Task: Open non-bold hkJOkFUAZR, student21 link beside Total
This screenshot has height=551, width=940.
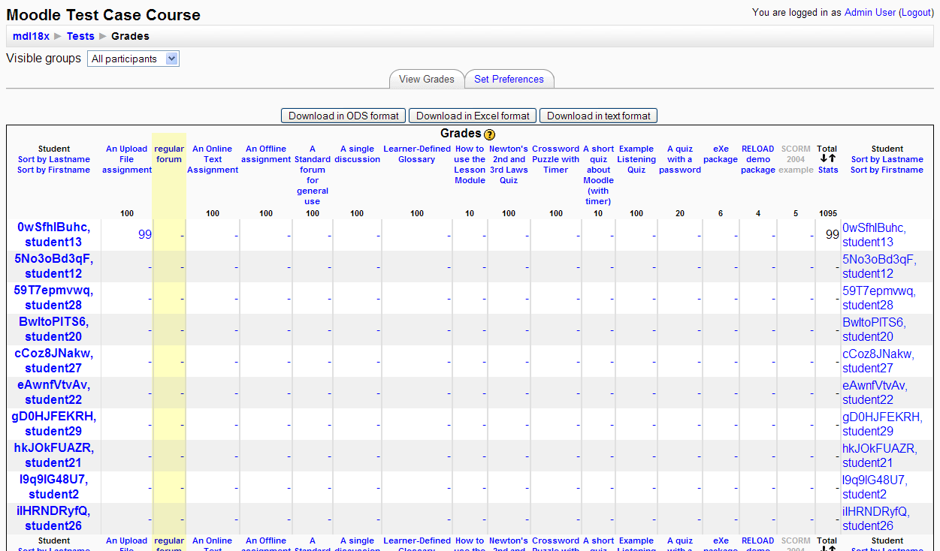Action: point(880,455)
